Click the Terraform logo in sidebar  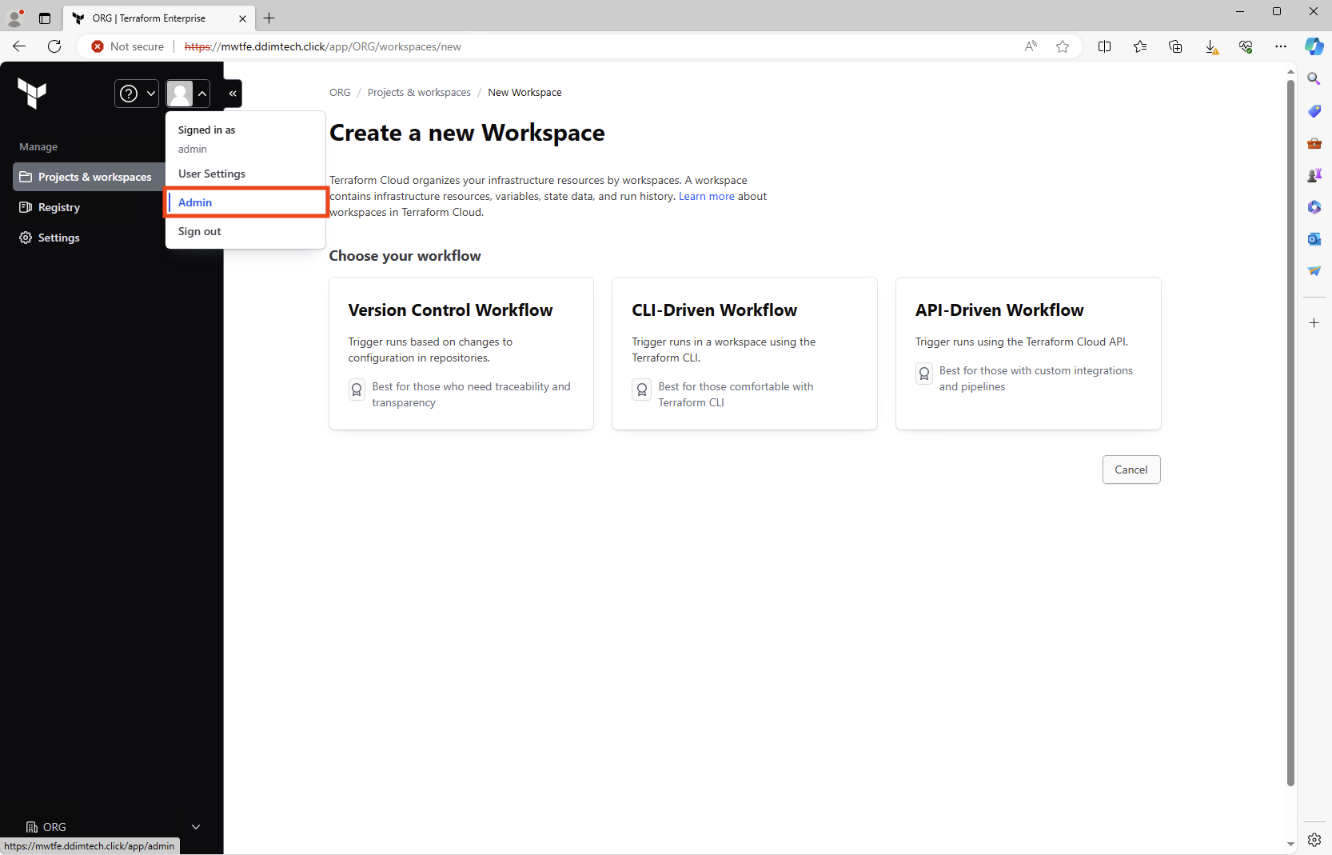pyautogui.click(x=32, y=94)
